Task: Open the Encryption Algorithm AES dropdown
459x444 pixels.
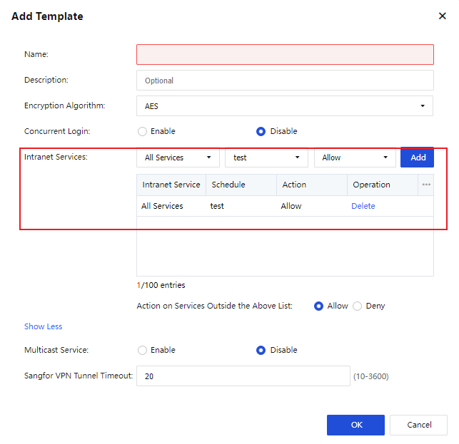Action: [284, 106]
